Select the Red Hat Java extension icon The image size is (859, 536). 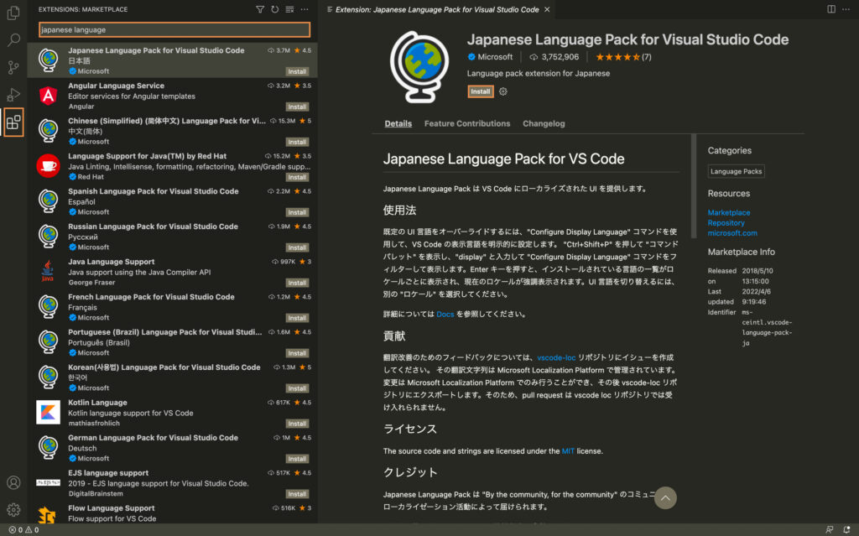(x=48, y=166)
